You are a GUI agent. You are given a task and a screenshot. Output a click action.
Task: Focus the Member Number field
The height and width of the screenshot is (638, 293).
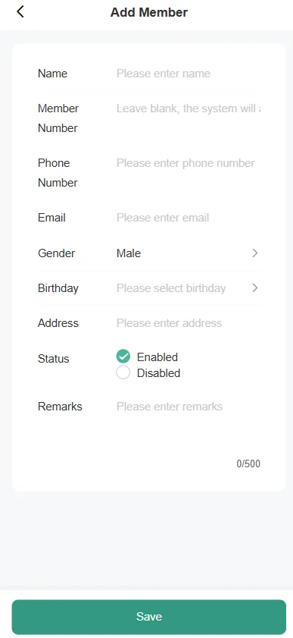click(x=189, y=108)
